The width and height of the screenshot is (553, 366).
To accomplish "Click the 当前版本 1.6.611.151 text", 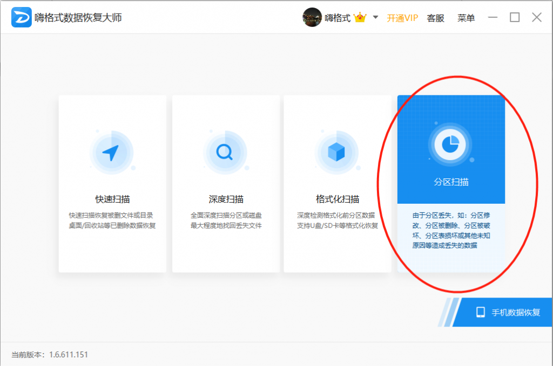I will (x=49, y=354).
